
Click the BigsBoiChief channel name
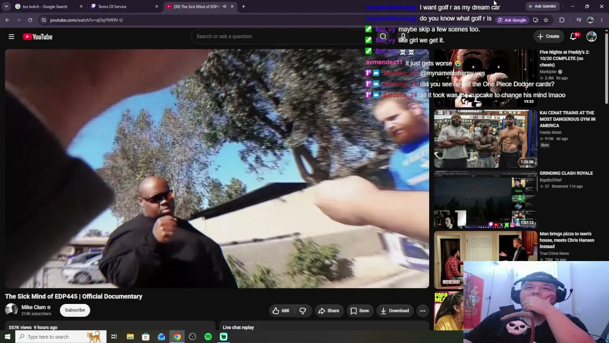[550, 180]
